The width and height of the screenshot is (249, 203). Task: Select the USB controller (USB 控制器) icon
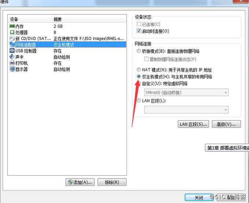12,51
